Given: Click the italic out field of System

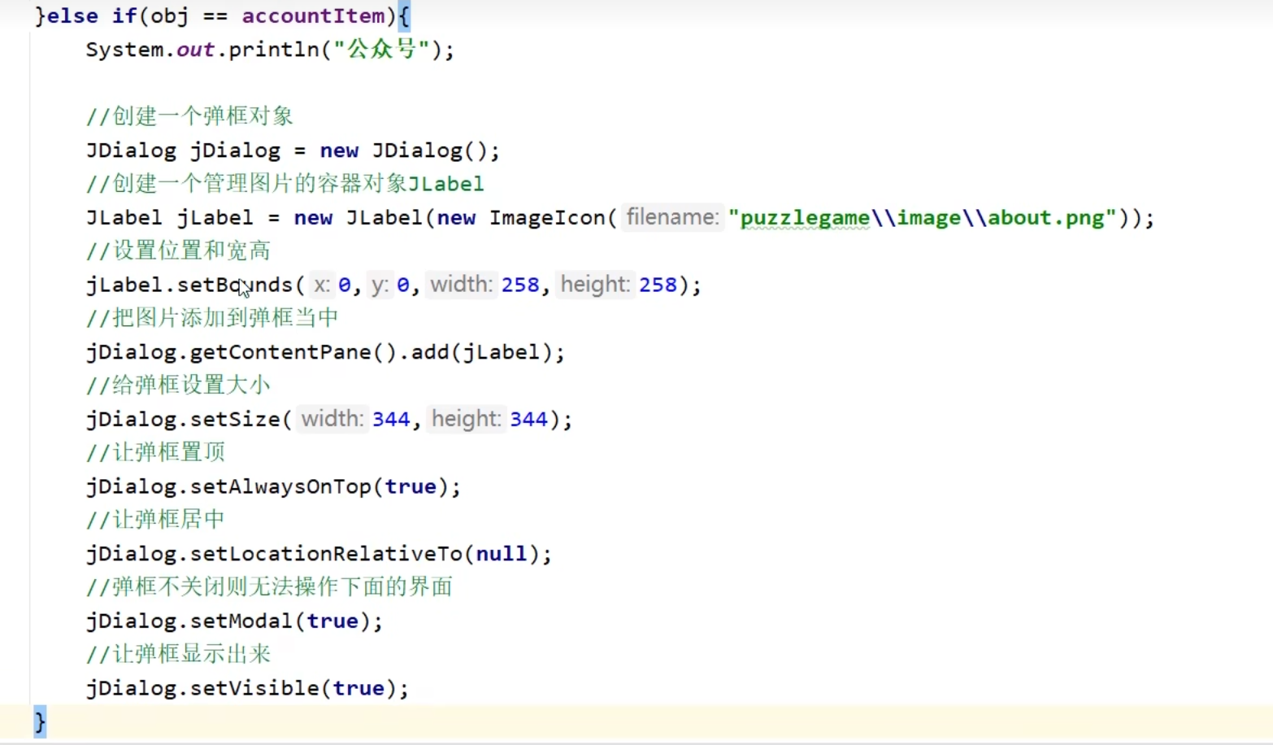Looking at the screenshot, I should click(x=195, y=50).
